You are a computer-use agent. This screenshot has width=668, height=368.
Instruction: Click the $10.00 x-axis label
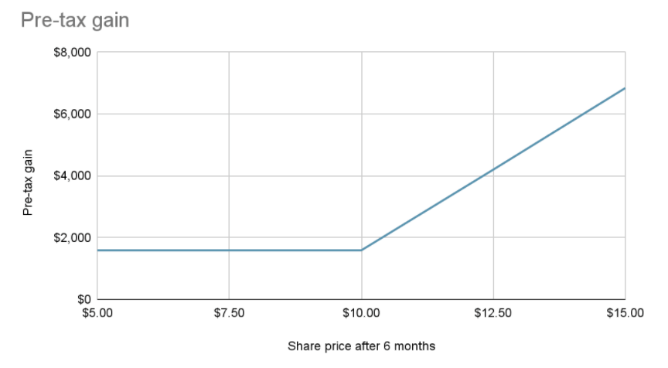coord(361,314)
